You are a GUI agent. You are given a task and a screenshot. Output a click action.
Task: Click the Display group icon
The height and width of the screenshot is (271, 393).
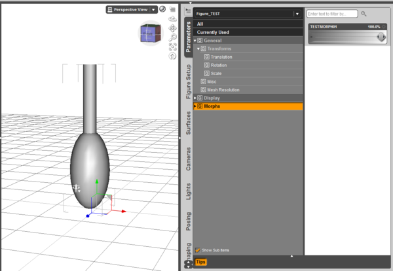coord(200,98)
